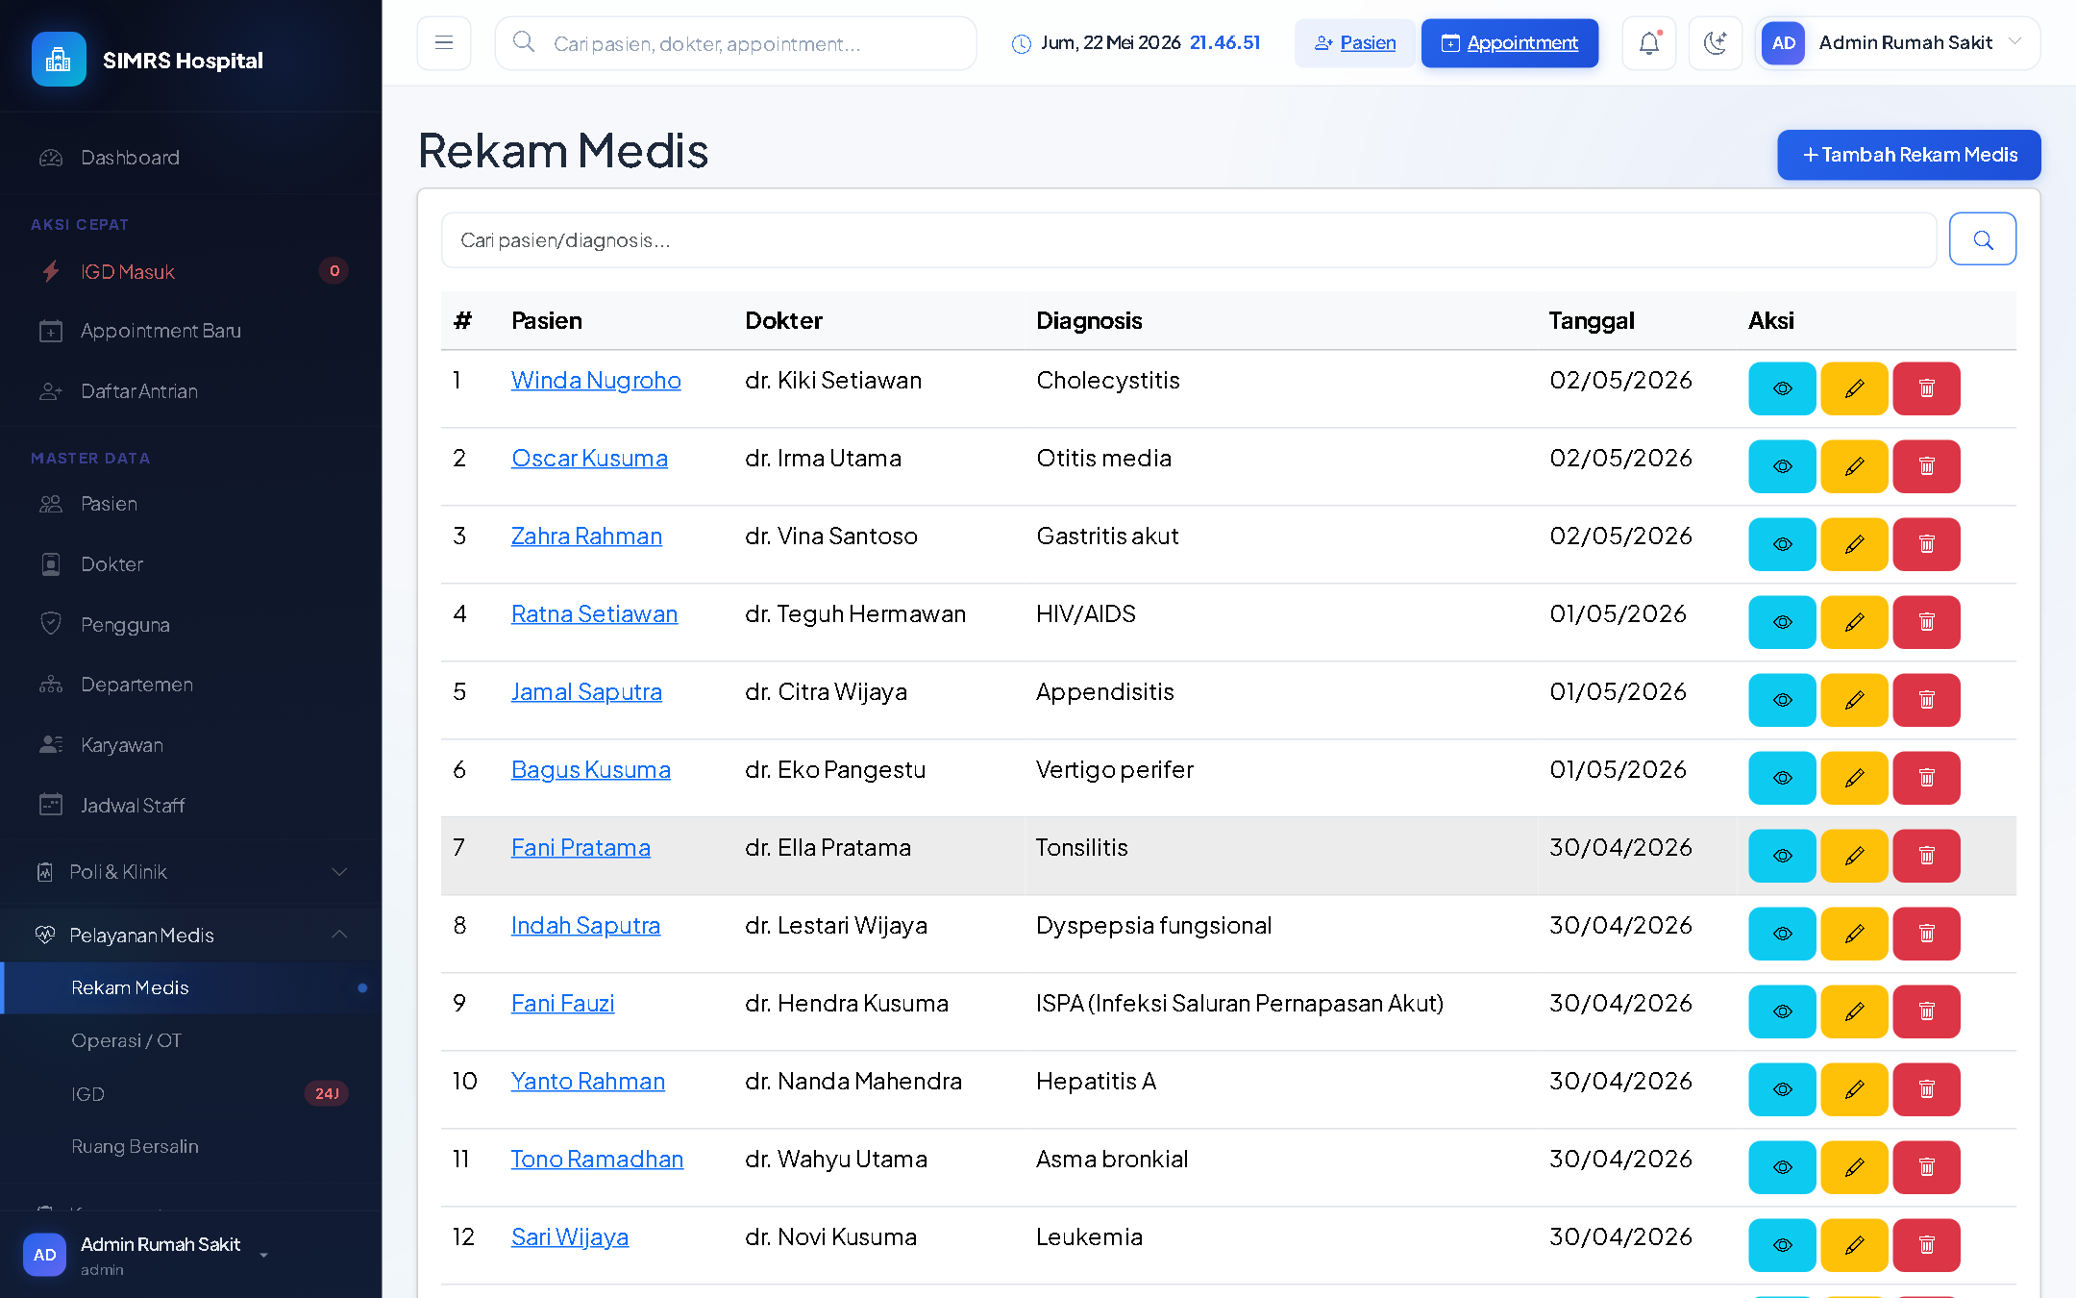This screenshot has height=1298, width=2076.
Task: Click the 24J badge beside IGD
Action: point(327,1093)
